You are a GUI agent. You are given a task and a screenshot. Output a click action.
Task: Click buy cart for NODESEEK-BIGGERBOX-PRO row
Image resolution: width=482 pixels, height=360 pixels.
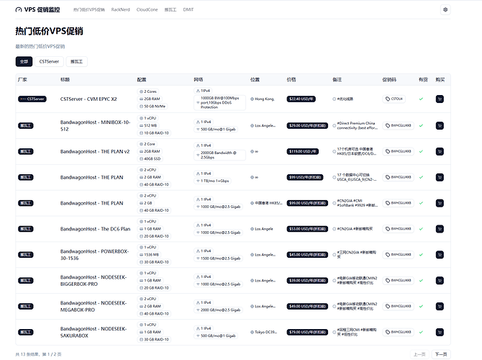pos(440,281)
